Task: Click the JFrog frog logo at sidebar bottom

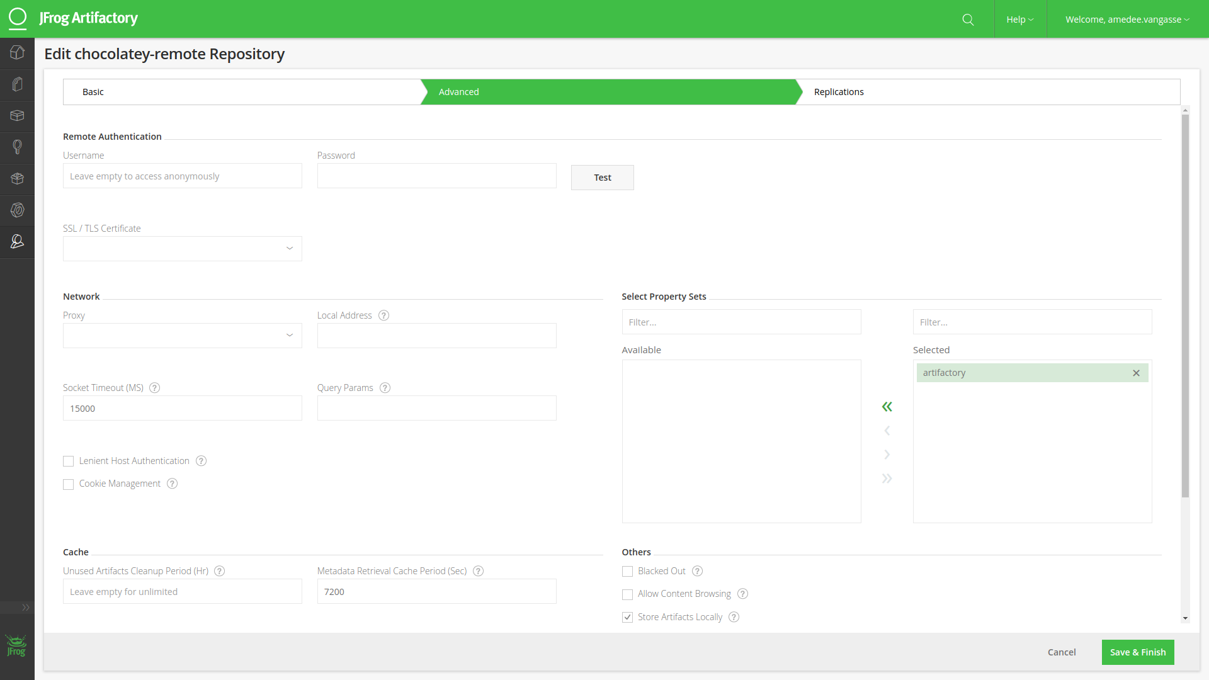Action: coord(16,646)
